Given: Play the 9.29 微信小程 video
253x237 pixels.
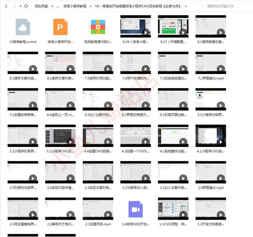Looking at the screenshot, I should 146,33.
